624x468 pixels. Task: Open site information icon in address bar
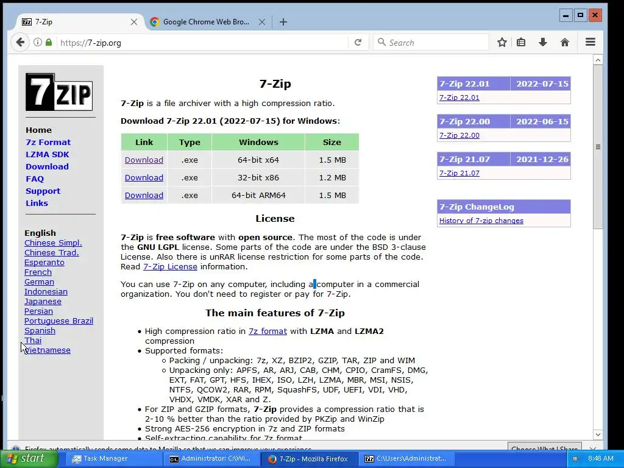click(x=37, y=42)
